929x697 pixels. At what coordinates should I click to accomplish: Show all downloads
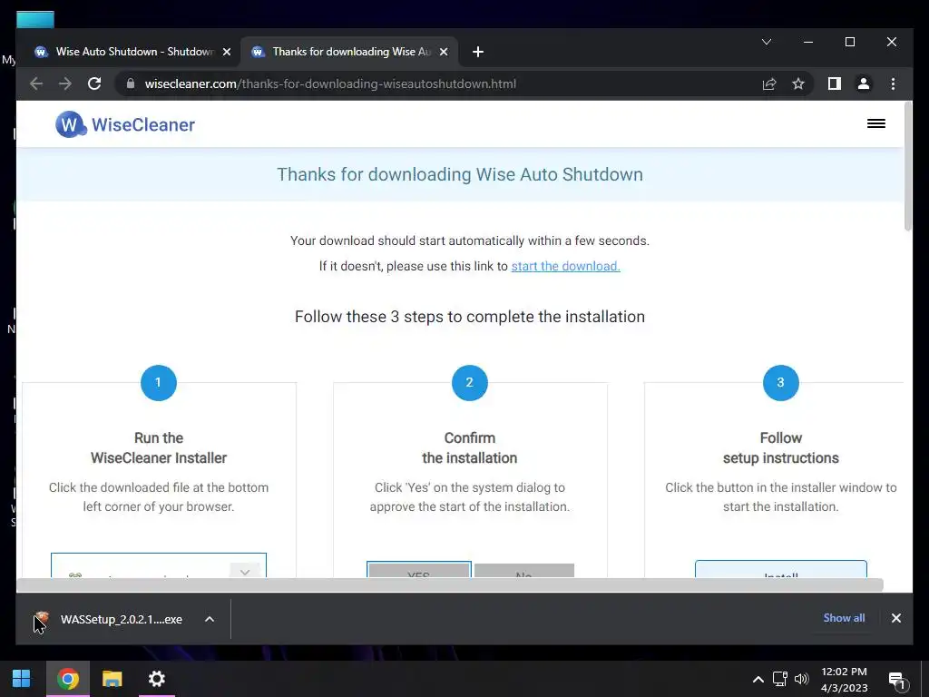[844, 617]
